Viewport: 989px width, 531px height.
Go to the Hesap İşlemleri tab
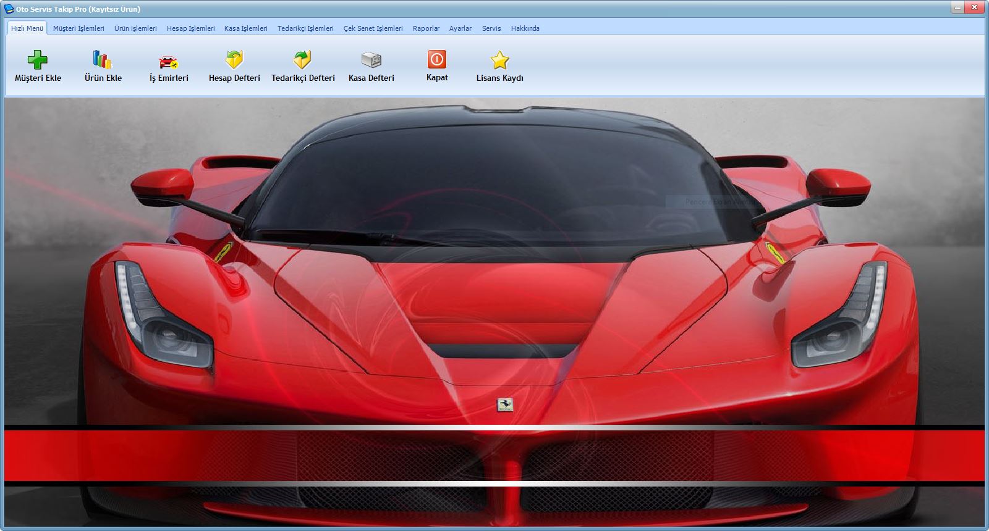[190, 28]
